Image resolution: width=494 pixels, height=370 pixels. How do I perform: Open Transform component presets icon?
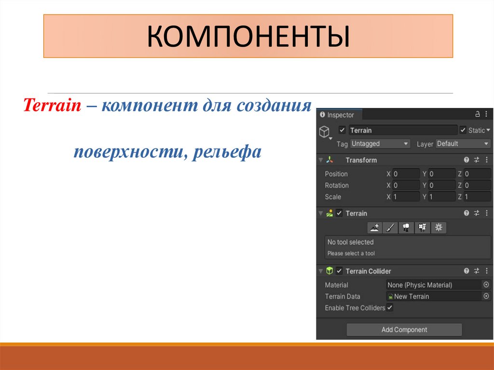[477, 160]
